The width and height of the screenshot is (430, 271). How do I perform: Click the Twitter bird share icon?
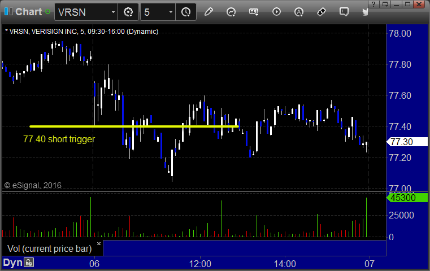coord(365,12)
